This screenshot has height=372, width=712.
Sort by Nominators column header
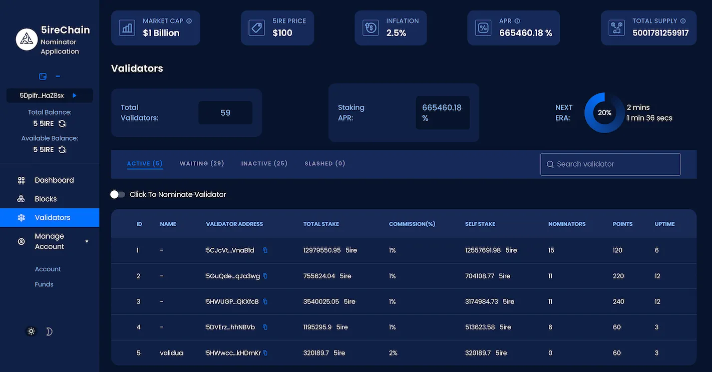coord(567,224)
